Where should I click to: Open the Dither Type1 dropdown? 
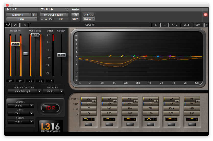coord(20,114)
